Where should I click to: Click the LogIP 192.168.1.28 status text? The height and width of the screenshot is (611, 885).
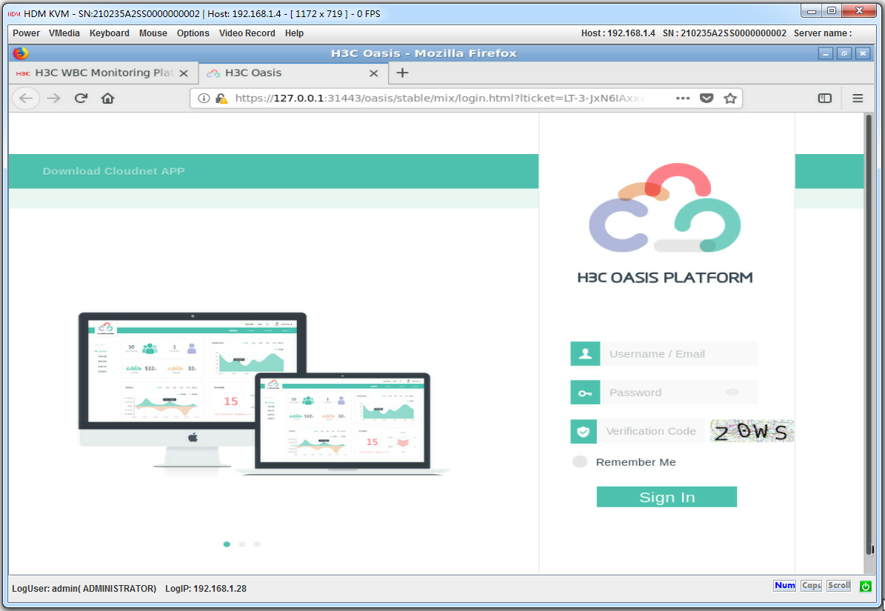pos(206,589)
